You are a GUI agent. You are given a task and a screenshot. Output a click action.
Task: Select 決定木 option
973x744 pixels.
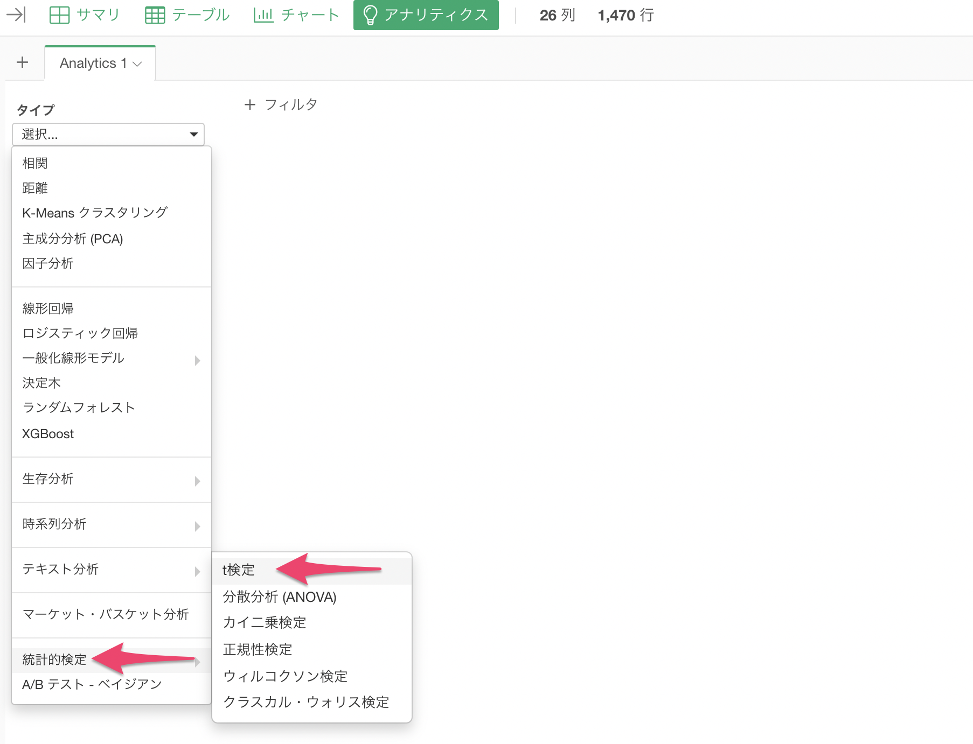[x=112, y=383]
